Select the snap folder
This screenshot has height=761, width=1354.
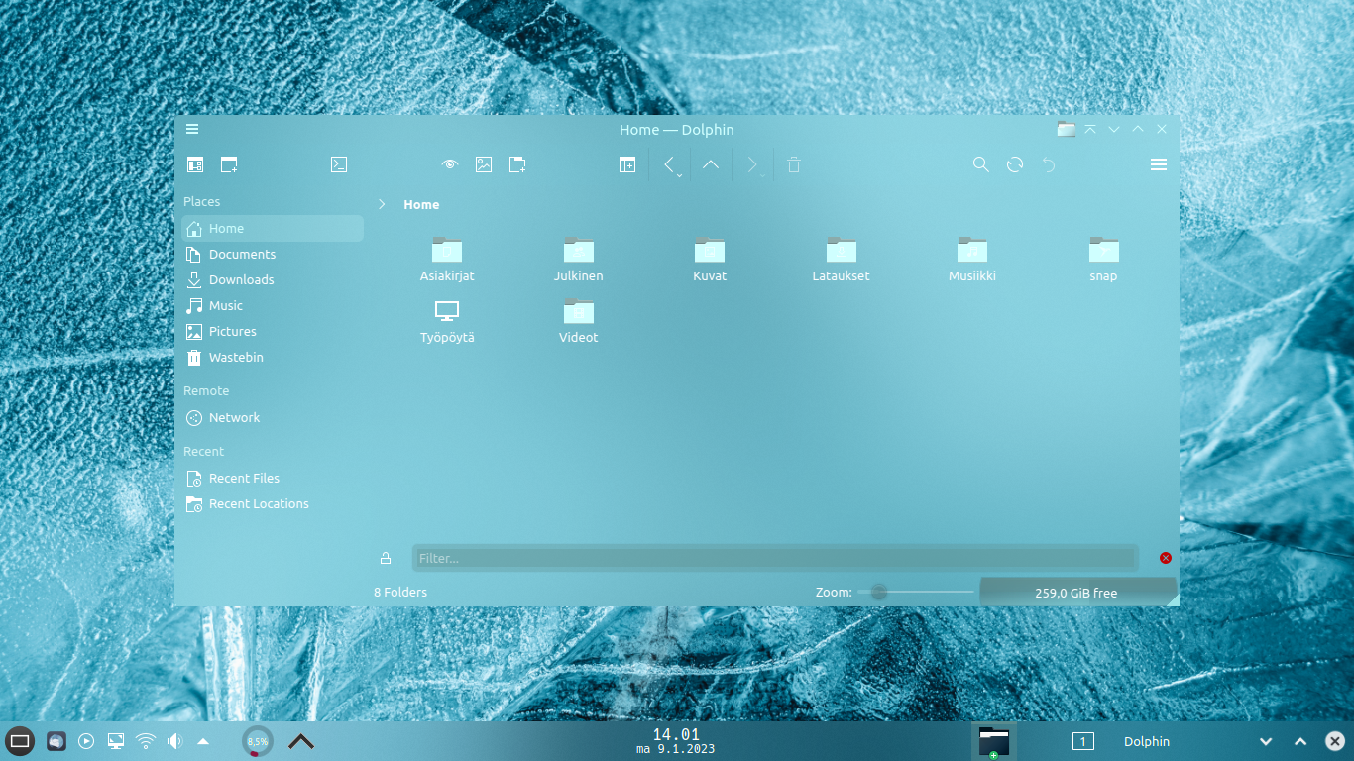(1103, 260)
